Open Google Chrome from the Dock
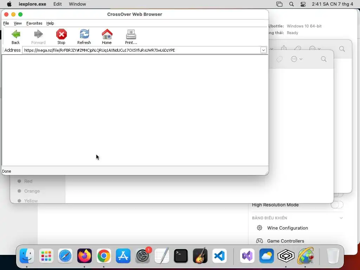 (104, 256)
